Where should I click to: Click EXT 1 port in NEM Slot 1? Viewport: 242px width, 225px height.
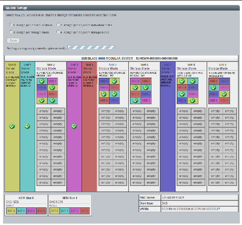[x=65, y=211]
